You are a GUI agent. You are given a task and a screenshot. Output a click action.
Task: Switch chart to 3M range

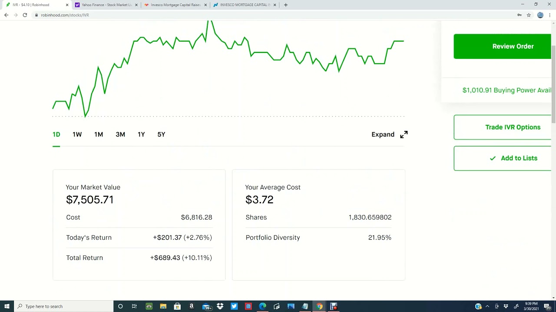pyautogui.click(x=120, y=134)
